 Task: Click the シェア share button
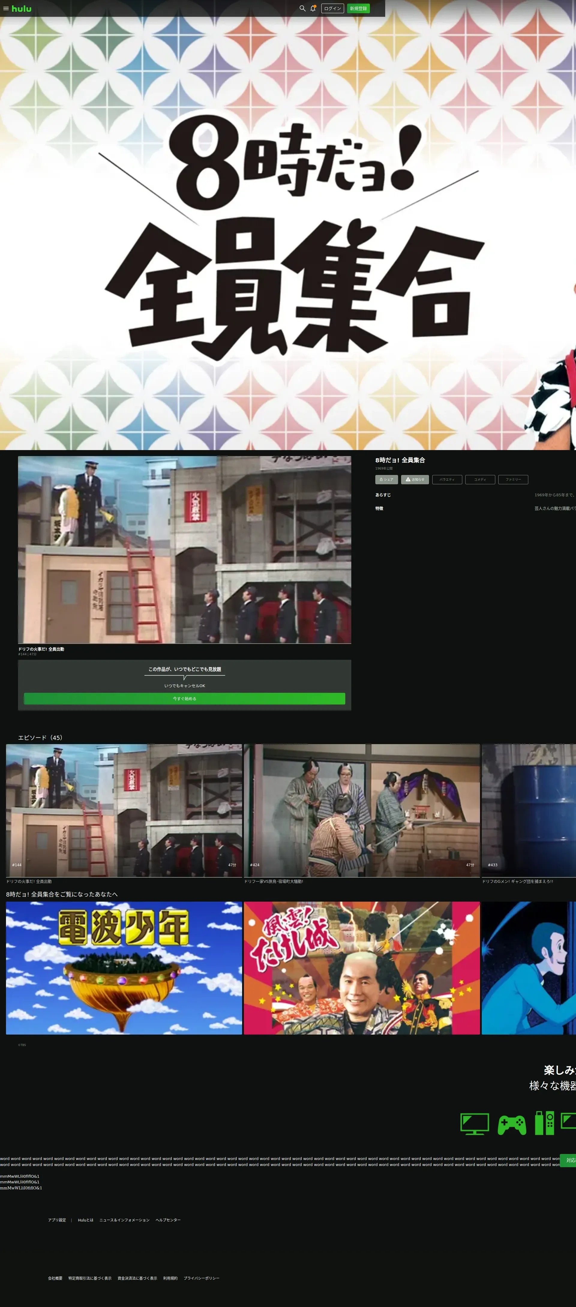click(386, 479)
